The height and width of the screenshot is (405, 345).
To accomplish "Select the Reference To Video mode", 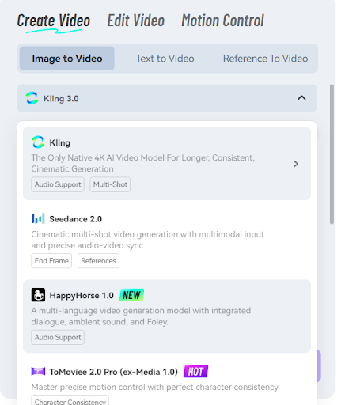I will pyautogui.click(x=265, y=59).
